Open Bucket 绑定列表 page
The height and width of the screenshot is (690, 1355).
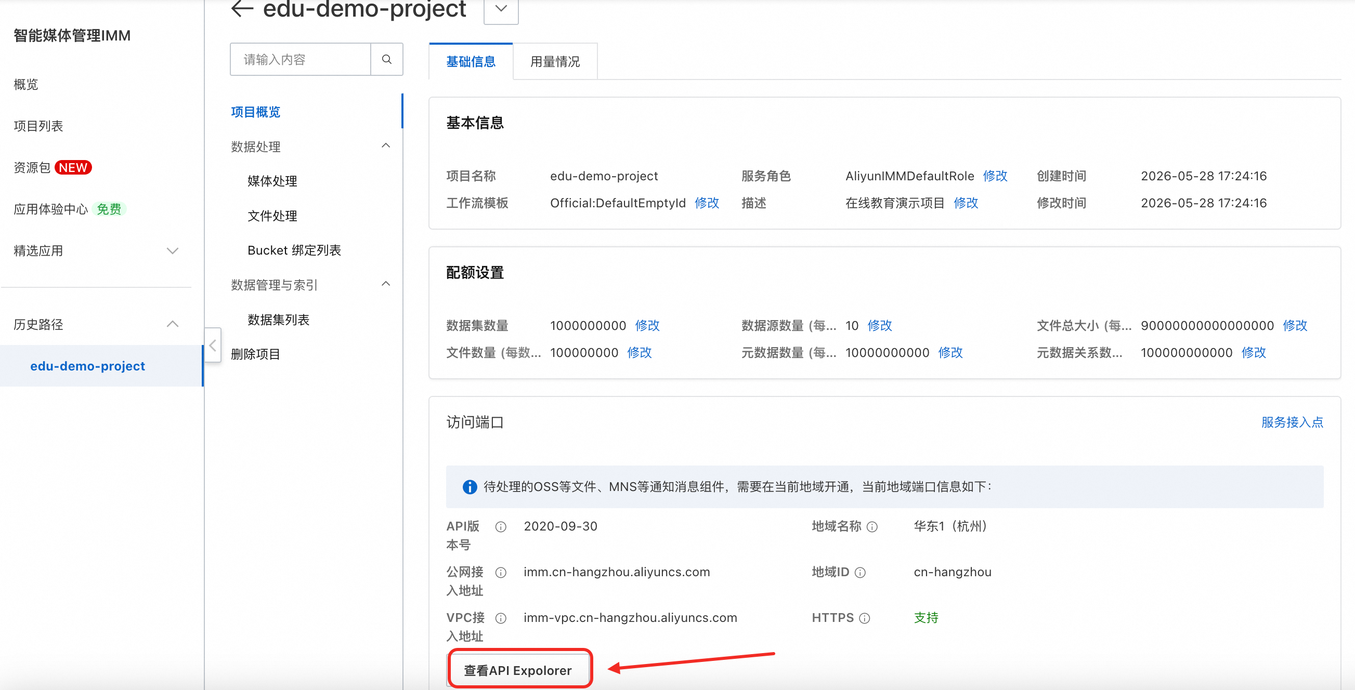[294, 250]
